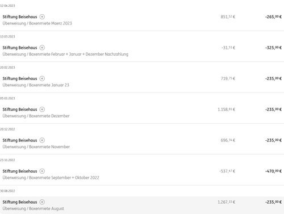
Task: Click the -537,47 € balance value
Action: click(227, 171)
